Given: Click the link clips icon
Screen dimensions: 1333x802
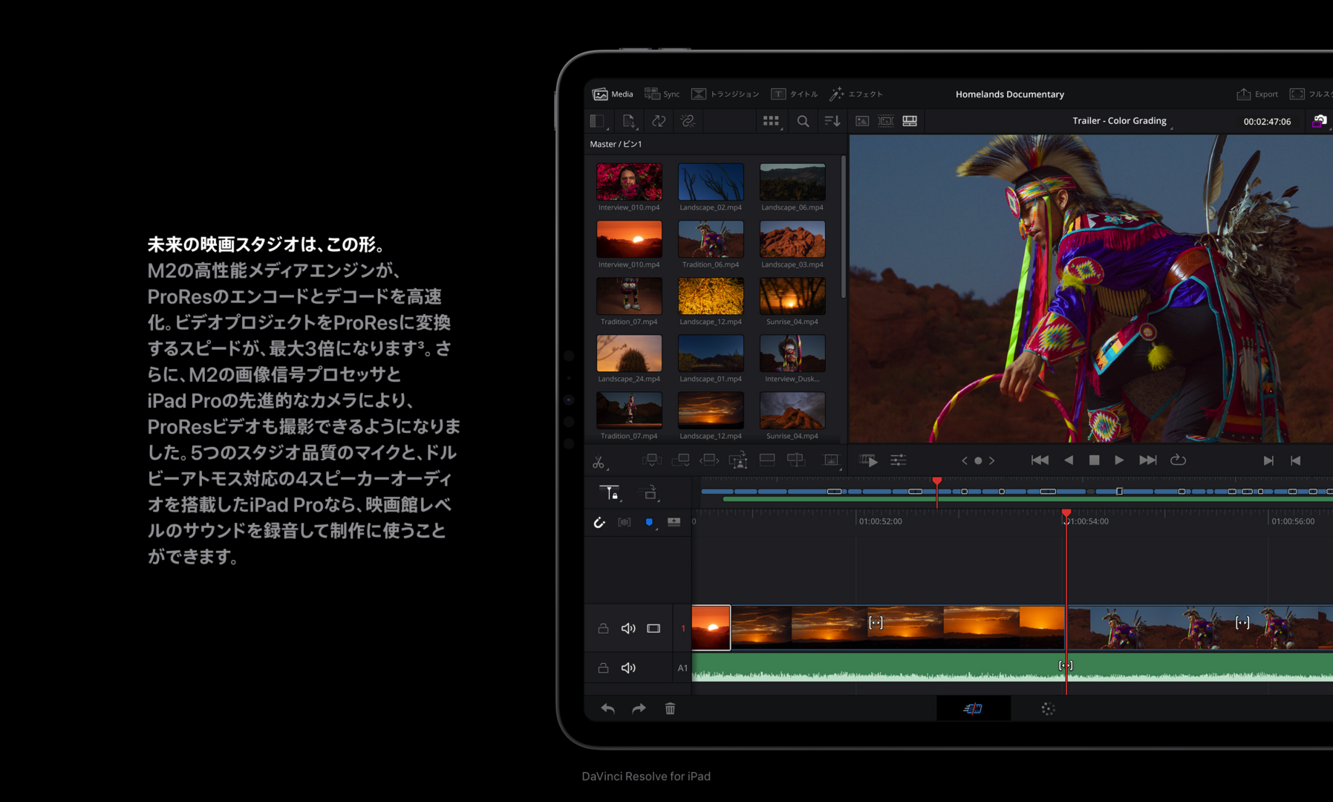Looking at the screenshot, I should coord(688,121).
